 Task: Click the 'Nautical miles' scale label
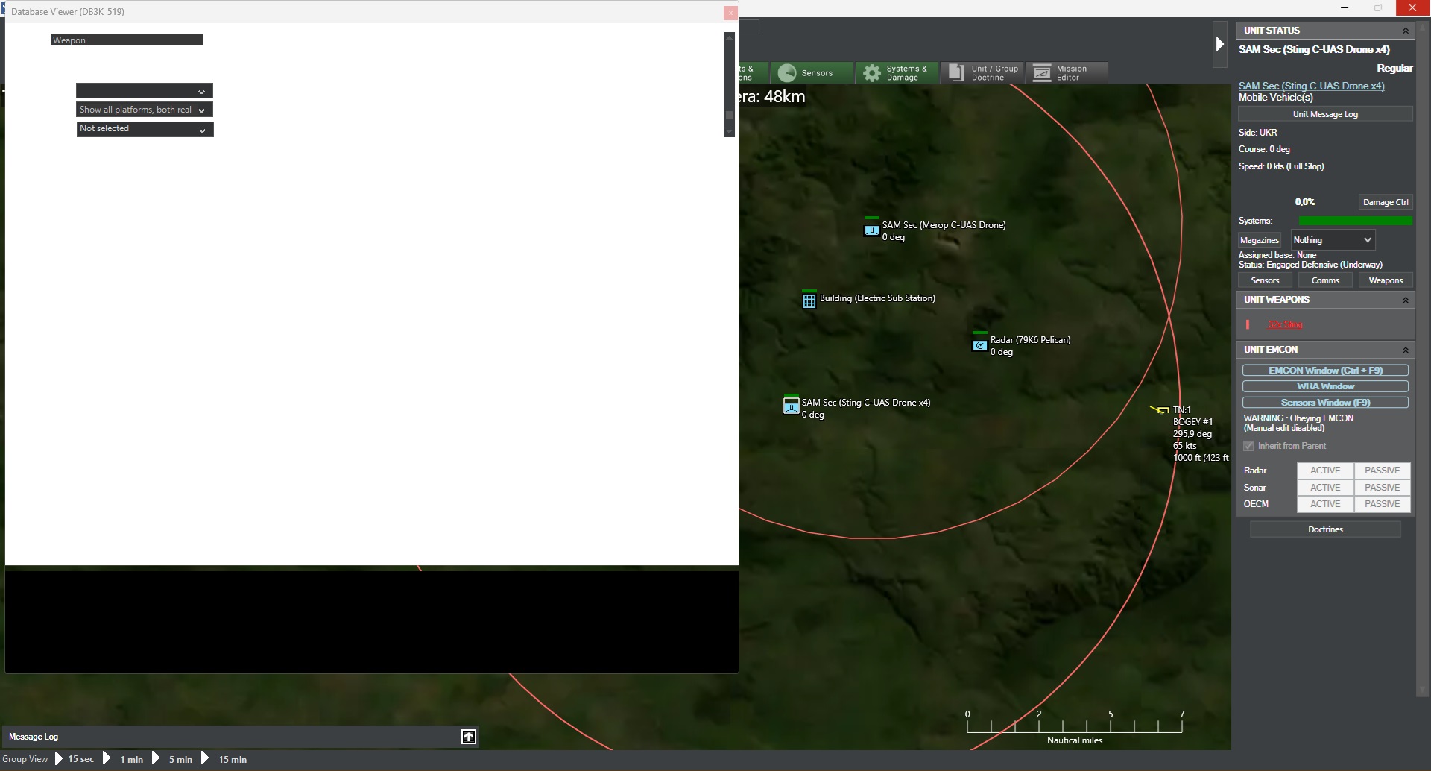point(1074,740)
